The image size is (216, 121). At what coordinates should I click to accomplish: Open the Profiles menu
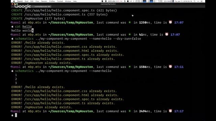tap(52, 1)
